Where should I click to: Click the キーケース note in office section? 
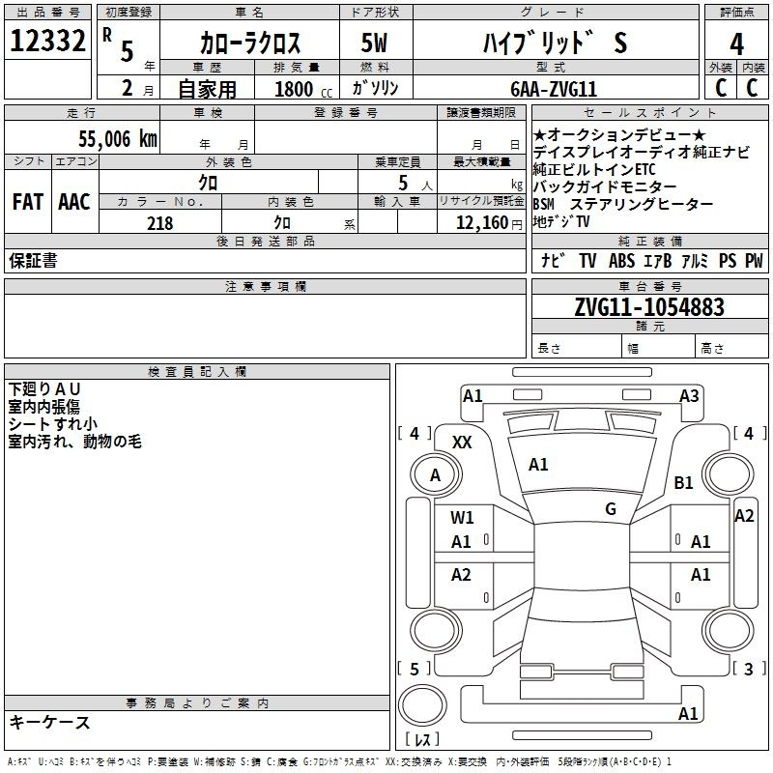(50, 723)
